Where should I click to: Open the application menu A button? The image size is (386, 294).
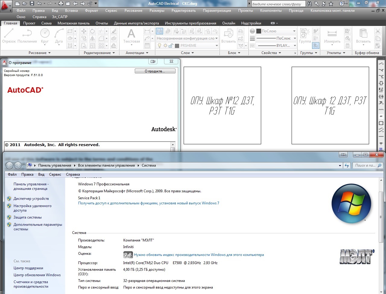[6, 5]
